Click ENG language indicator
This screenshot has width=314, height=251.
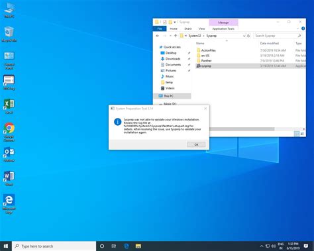tap(281, 246)
